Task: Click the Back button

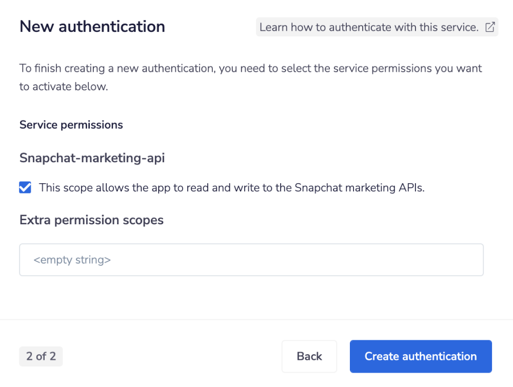Action: [309, 356]
